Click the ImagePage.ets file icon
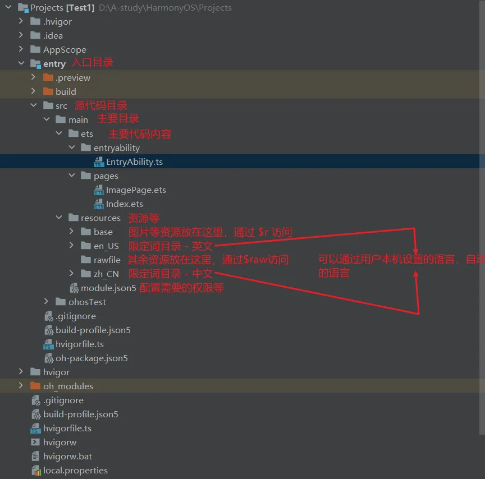Screen dimensions: 485x479 tap(99, 190)
